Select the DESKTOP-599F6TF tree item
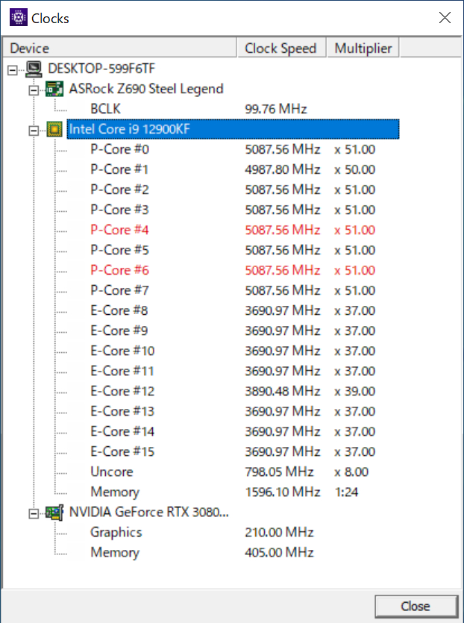The image size is (464, 623). [101, 69]
